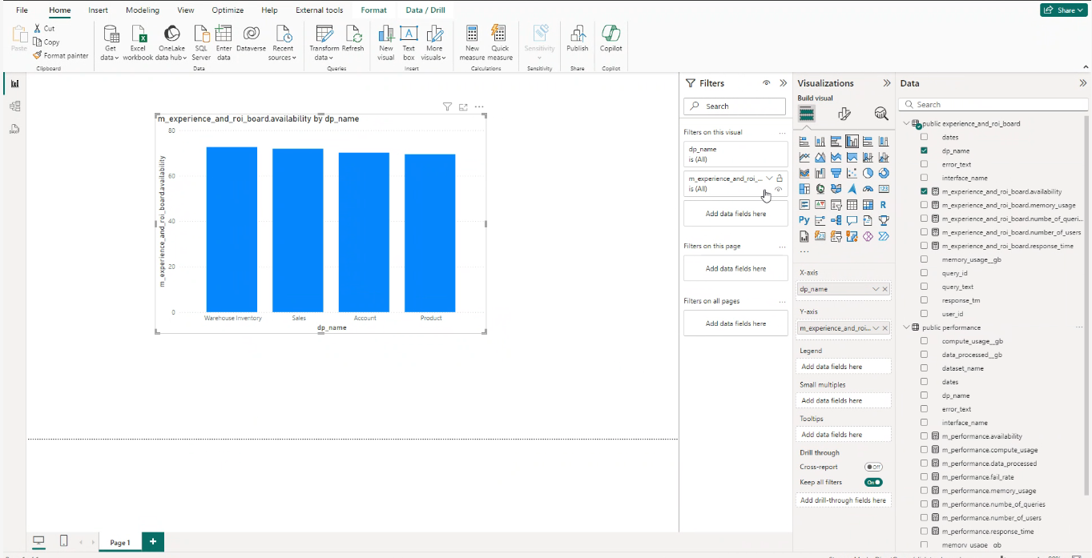
Task: Collapse the Data pane
Action: pos(1083,83)
